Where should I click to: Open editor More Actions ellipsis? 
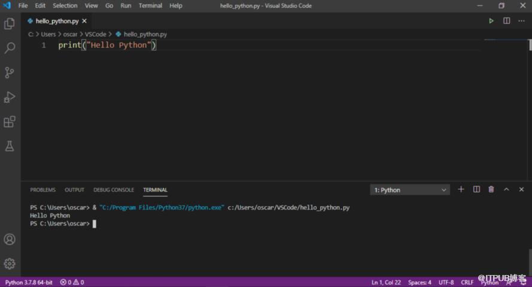[521, 21]
